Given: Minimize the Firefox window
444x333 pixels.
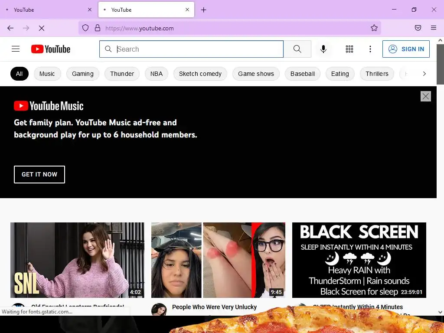Looking at the screenshot, I should coord(394,10).
